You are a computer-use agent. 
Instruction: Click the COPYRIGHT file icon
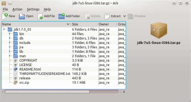[x=16, y=60]
